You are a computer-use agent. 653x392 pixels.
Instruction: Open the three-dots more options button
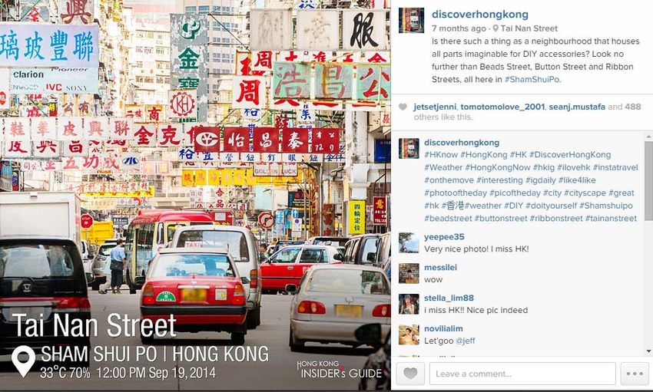635,374
